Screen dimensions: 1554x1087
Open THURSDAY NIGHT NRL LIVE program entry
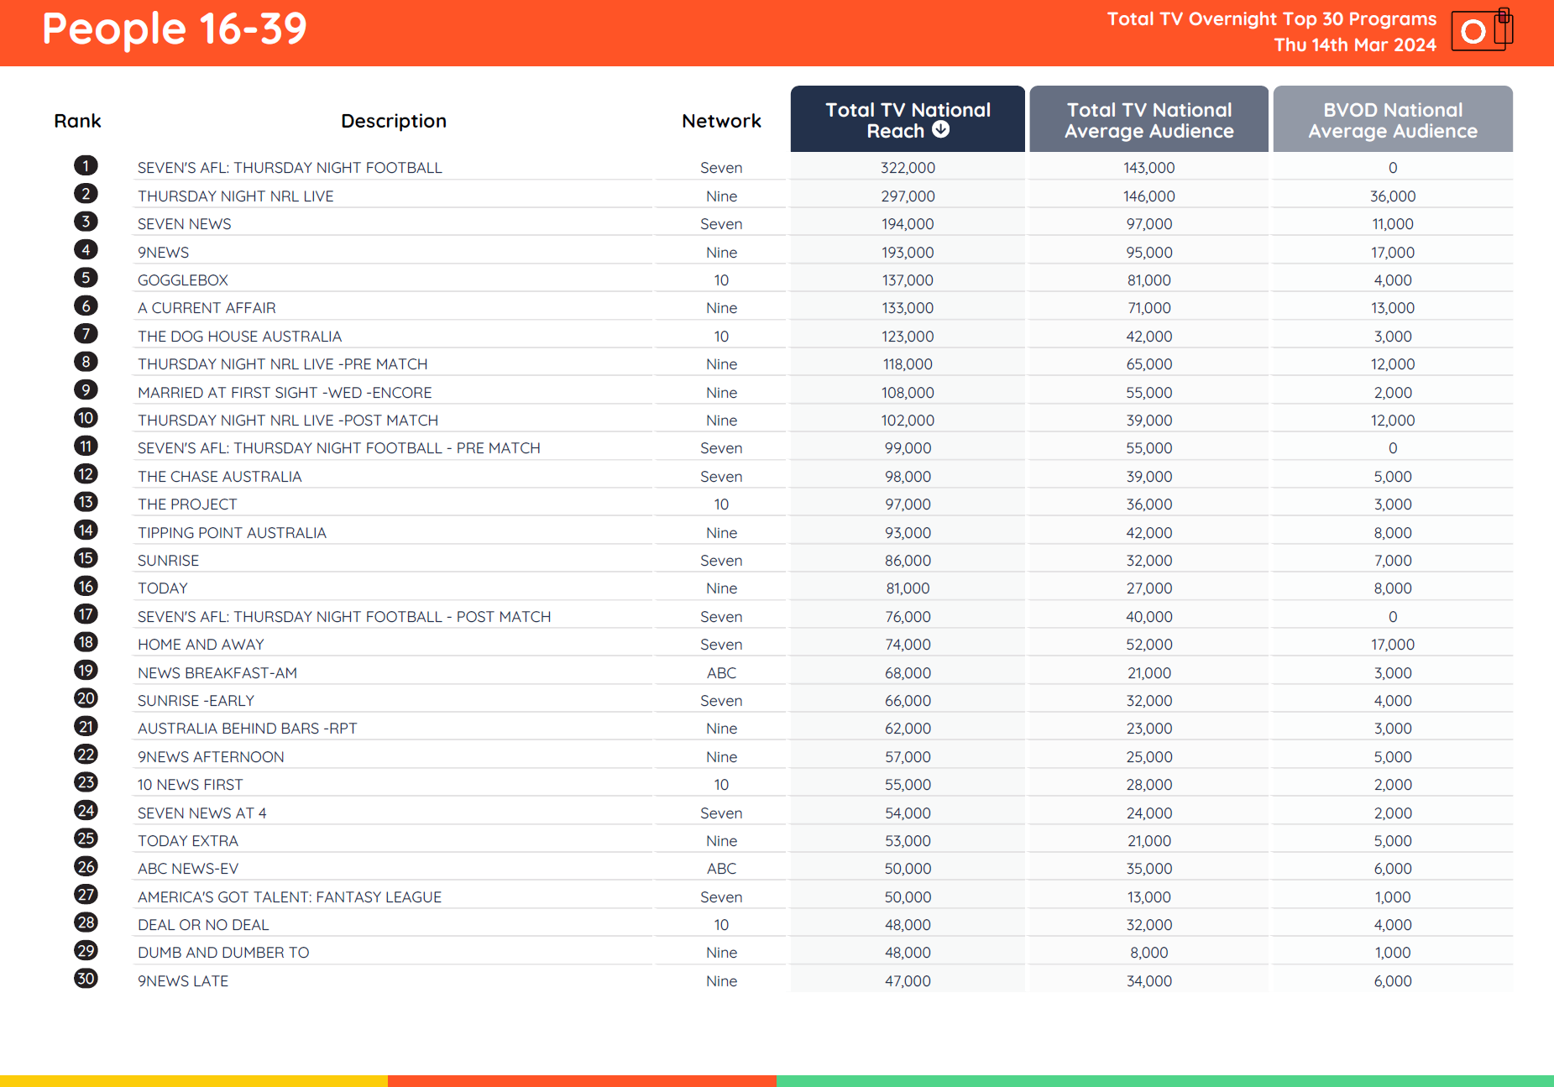click(235, 195)
